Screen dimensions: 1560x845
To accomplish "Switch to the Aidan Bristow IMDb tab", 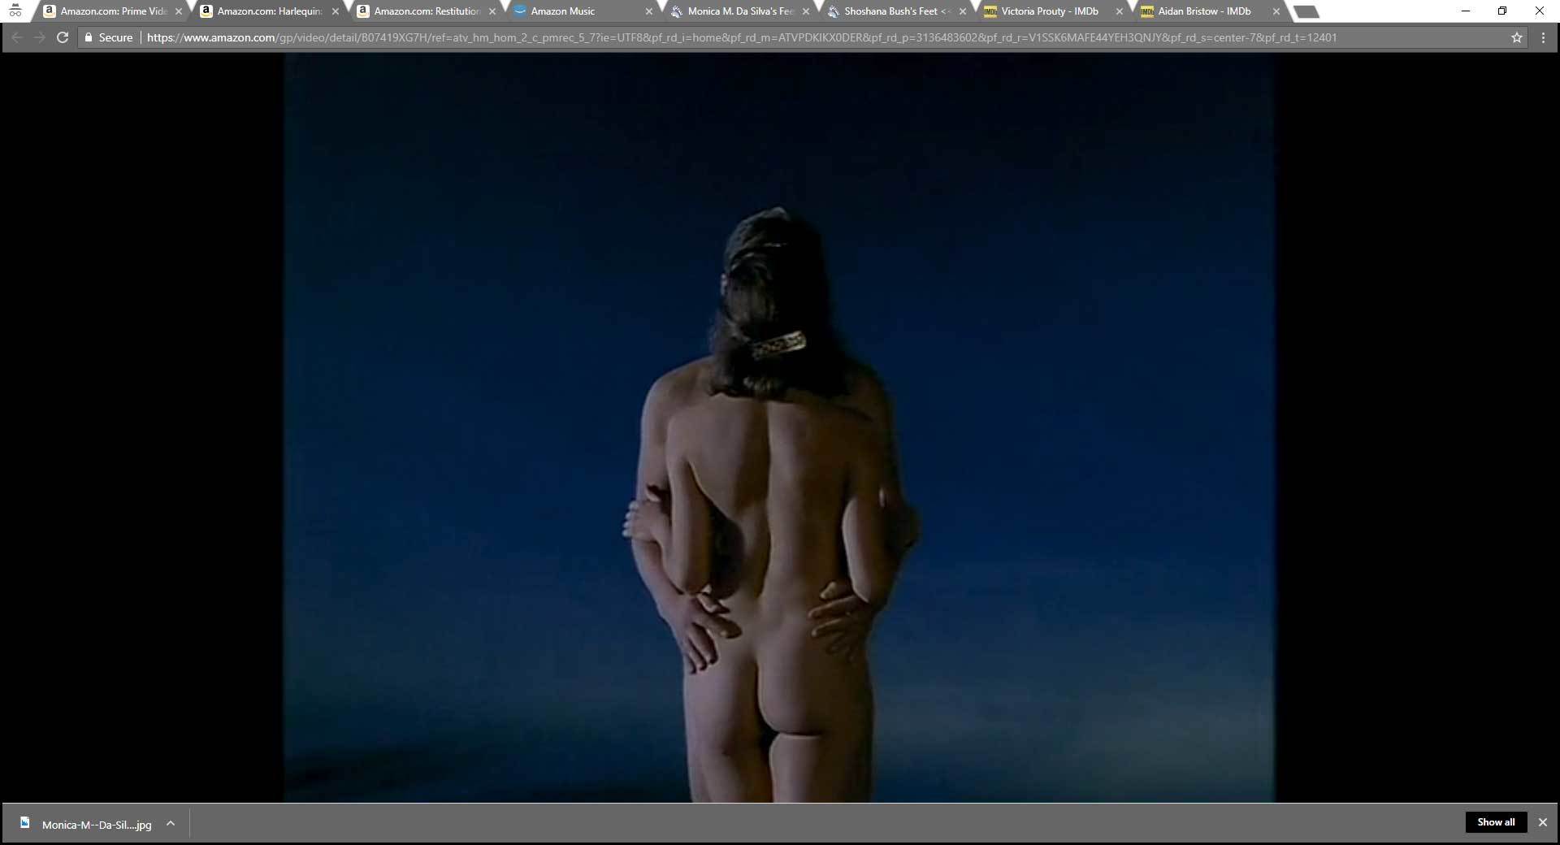I will click(x=1204, y=11).
